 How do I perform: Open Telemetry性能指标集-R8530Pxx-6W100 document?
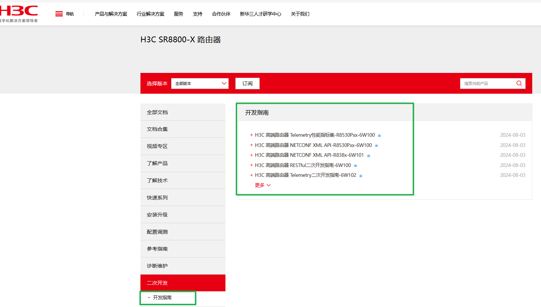coord(315,135)
